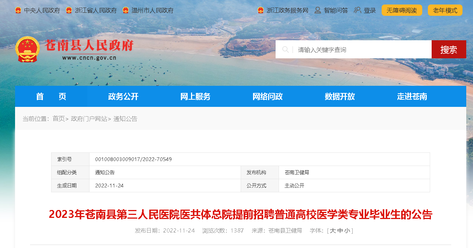Switch to 老年模式
This screenshot has width=473, height=248.
pyautogui.click(x=445, y=10)
